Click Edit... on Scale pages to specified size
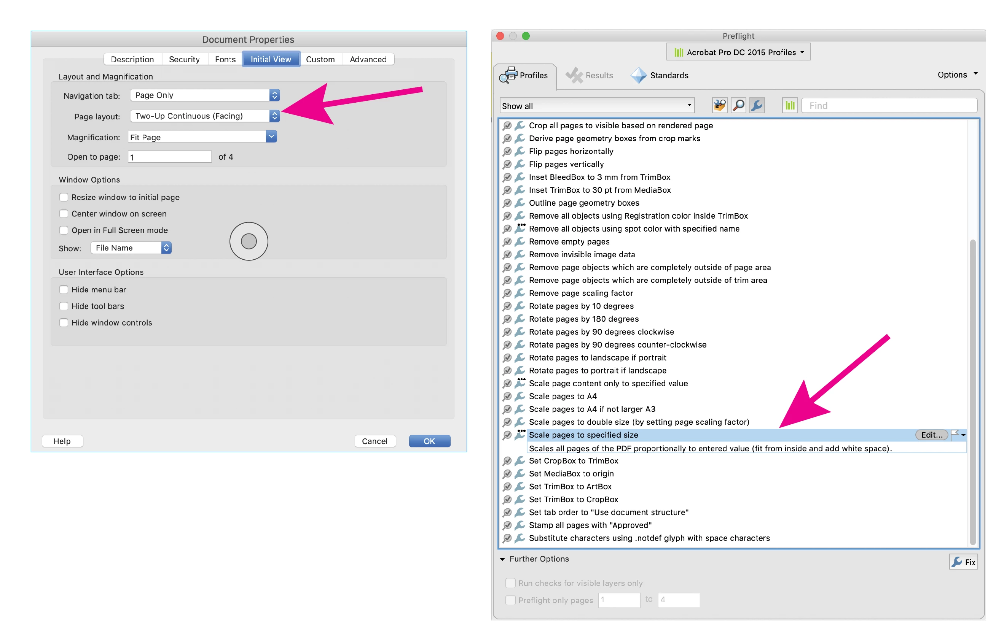 (931, 435)
